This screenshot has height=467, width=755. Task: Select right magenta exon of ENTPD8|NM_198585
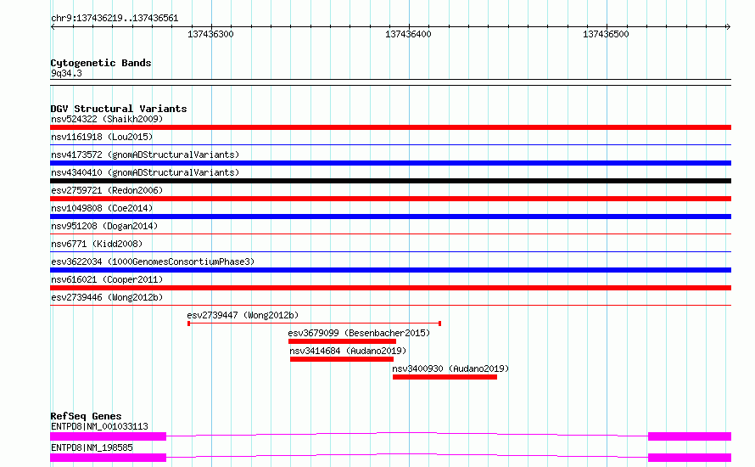pyautogui.click(x=690, y=458)
